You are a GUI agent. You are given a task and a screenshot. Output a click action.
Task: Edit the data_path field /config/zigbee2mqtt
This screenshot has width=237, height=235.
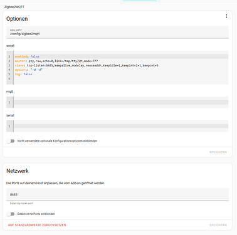click(117, 32)
